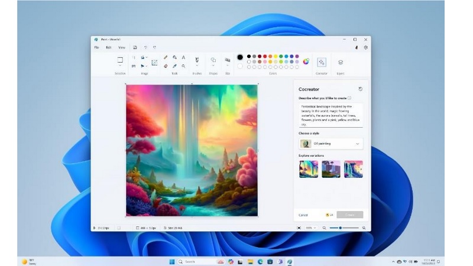The image size is (473, 266).
Task: Click the info icon beside prompt label
Action: coord(349,98)
